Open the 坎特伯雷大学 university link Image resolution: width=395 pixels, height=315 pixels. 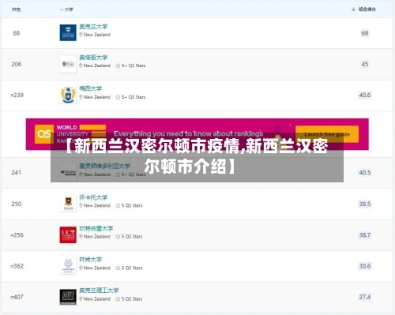[96, 228]
